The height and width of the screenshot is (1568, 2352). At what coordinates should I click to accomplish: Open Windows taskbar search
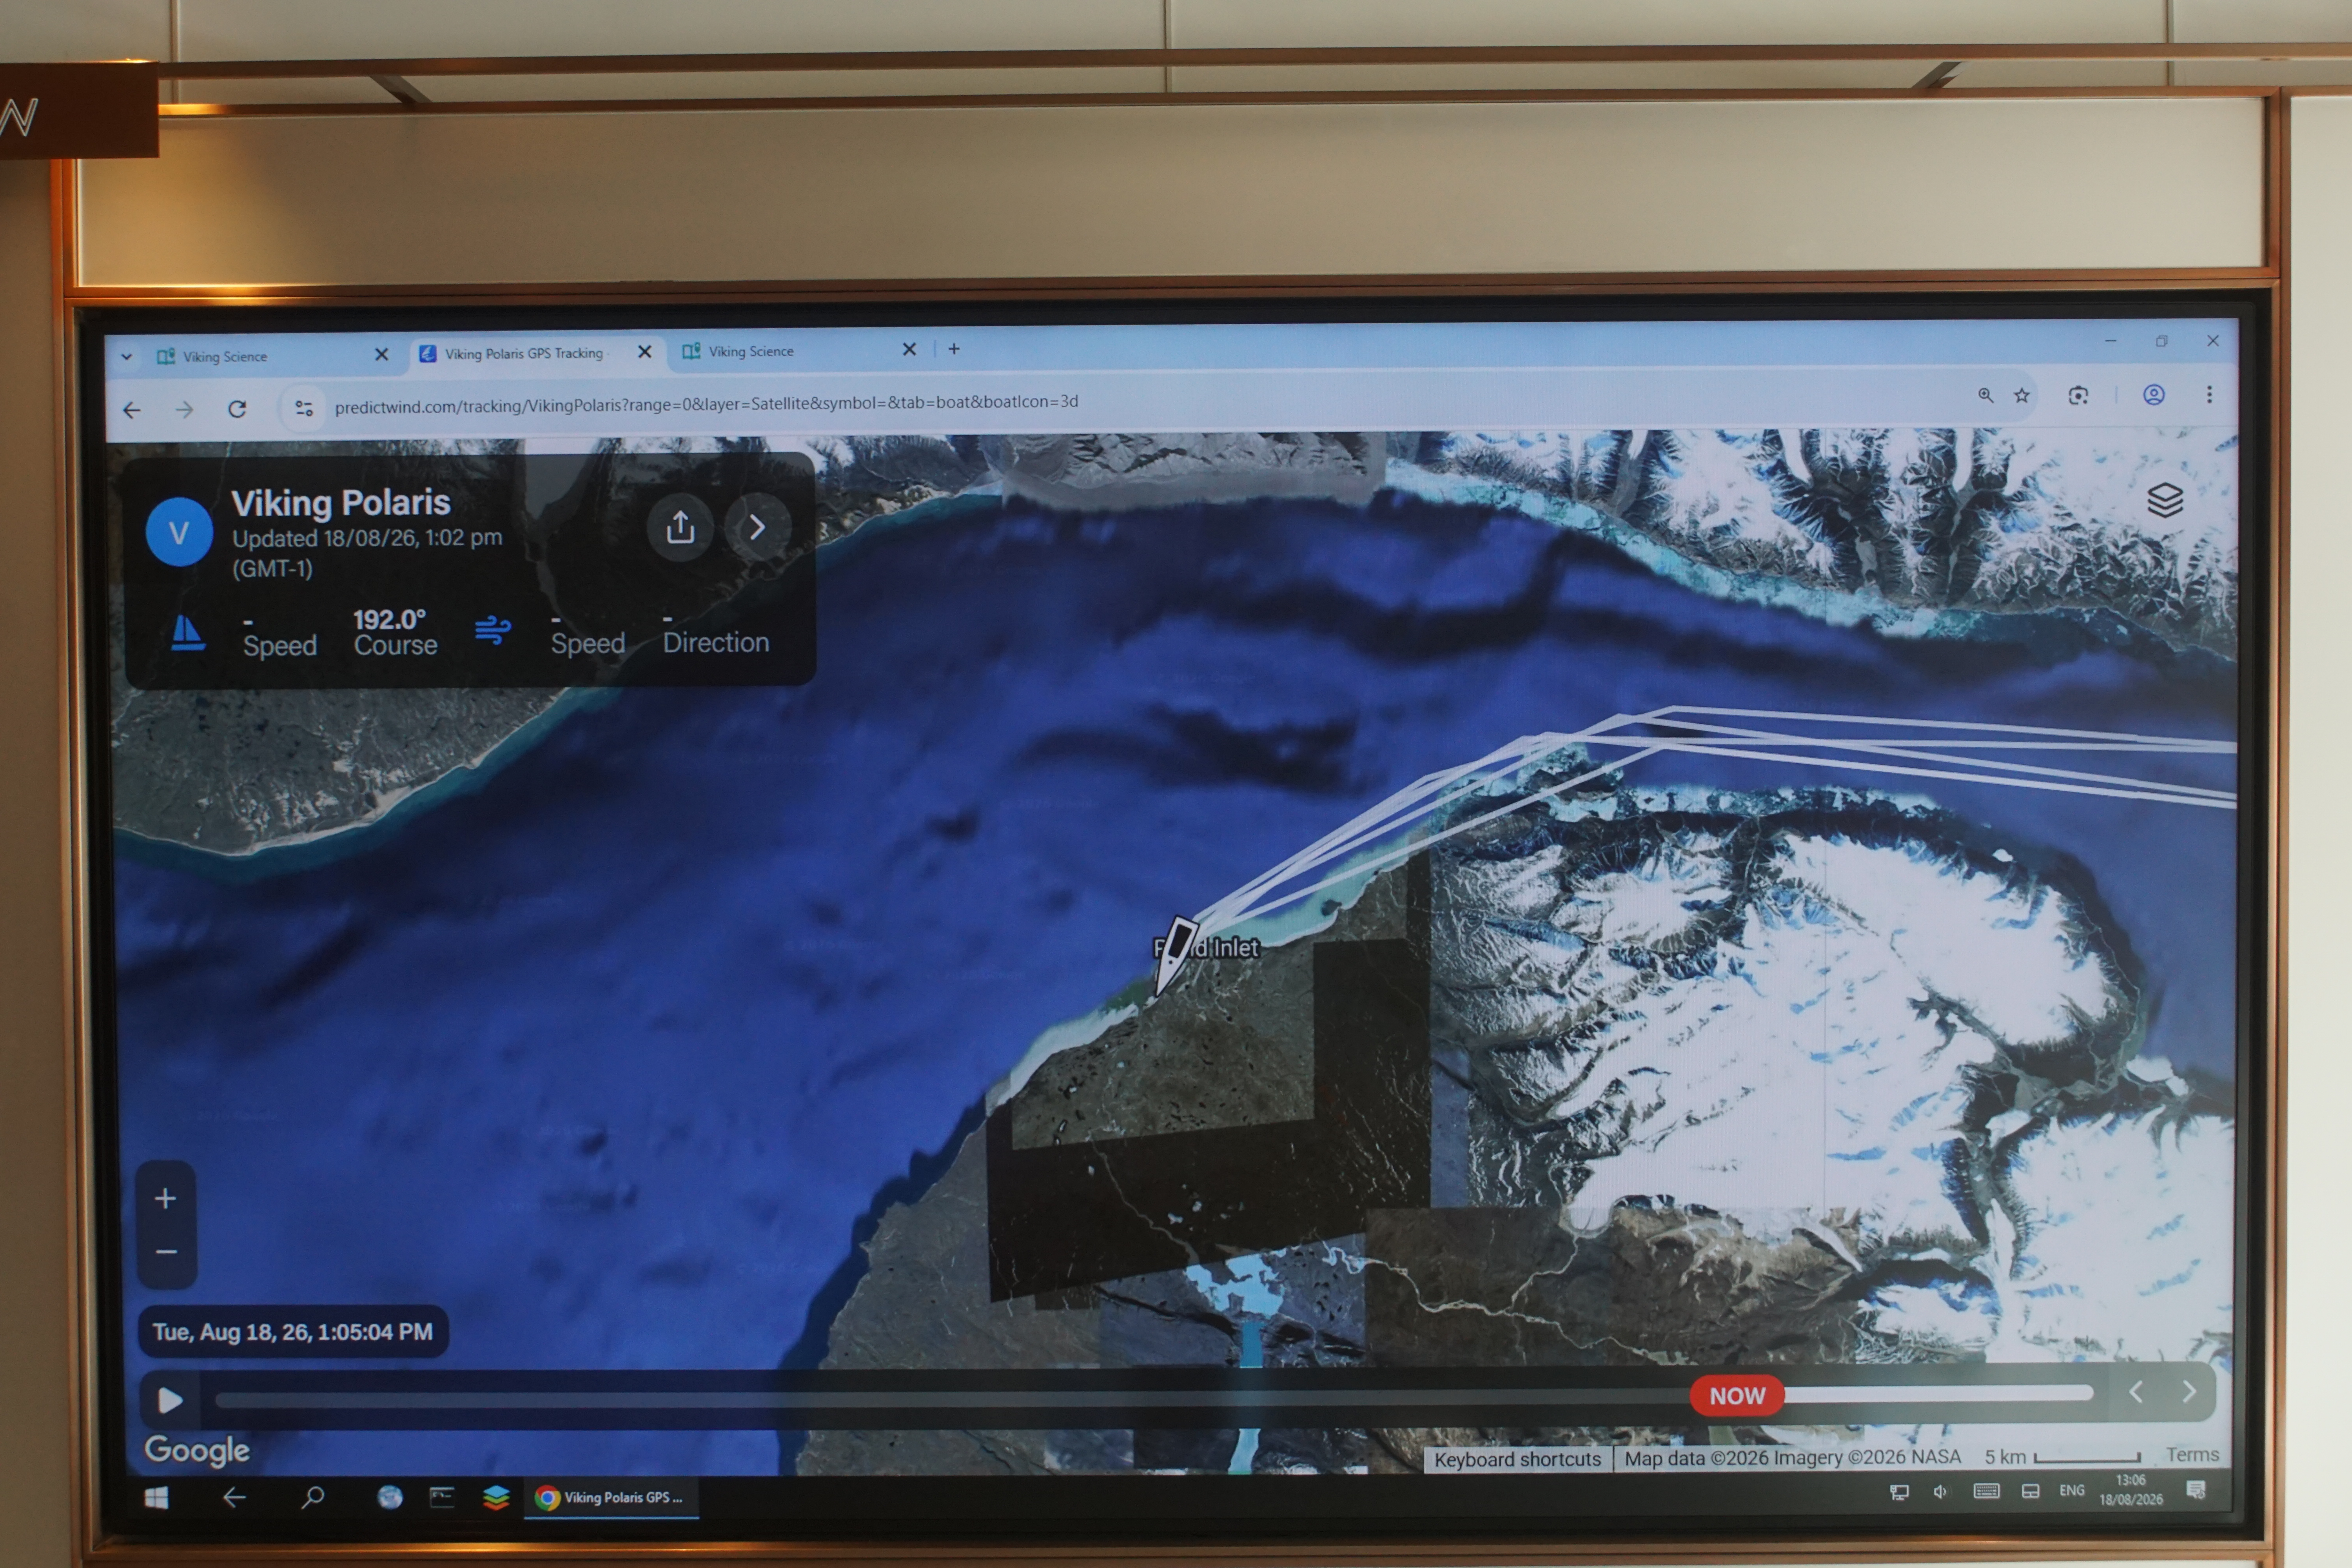[313, 1497]
